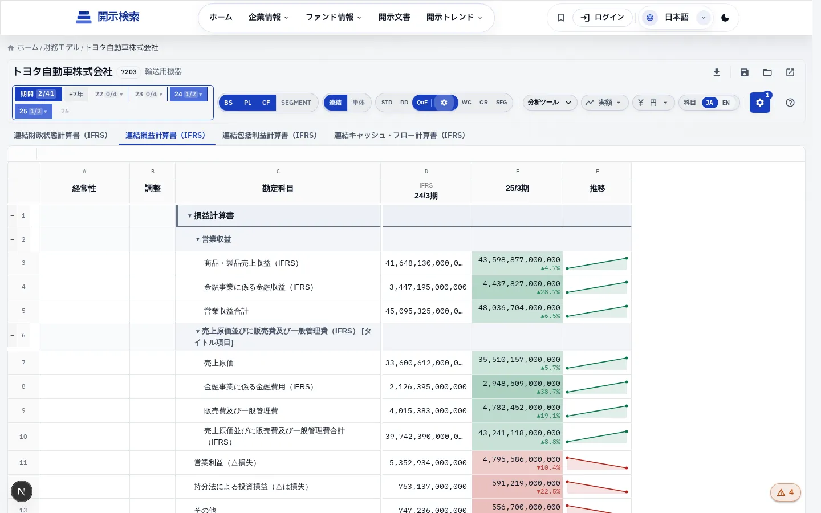The image size is (821, 513).
Task: Click the 開示検索 logo icon
Action: pos(84,17)
